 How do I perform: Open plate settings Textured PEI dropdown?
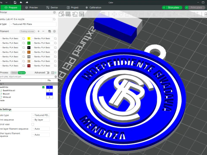[x=41, y=115]
